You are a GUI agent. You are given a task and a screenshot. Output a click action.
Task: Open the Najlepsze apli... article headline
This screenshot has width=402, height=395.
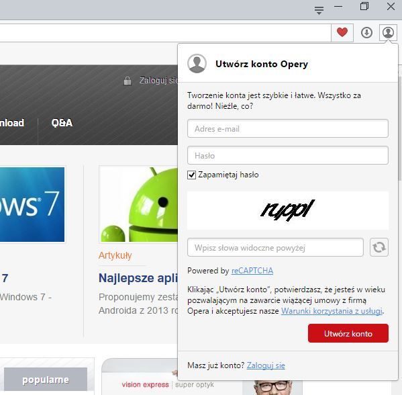coord(138,277)
